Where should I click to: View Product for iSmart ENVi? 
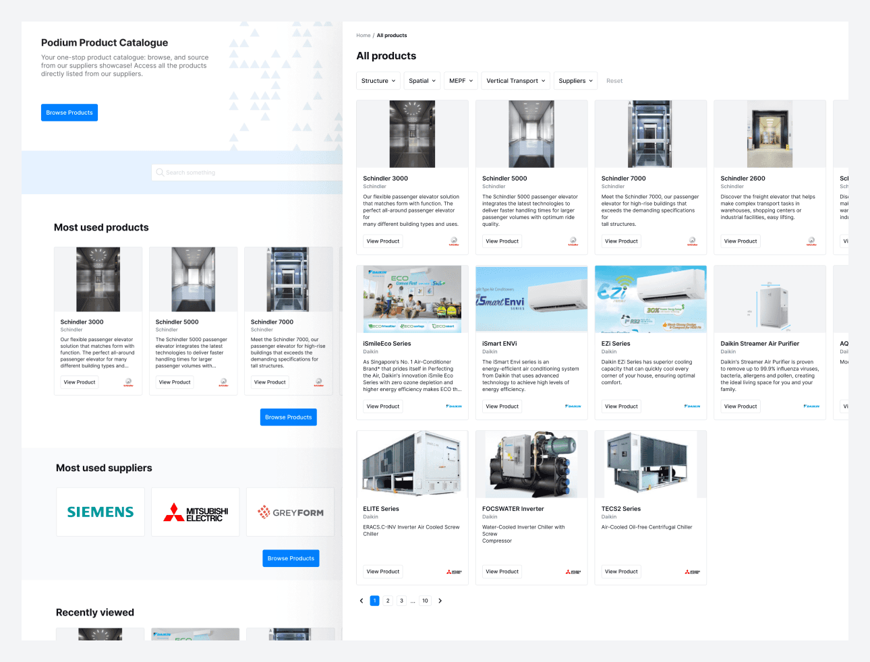(x=502, y=407)
